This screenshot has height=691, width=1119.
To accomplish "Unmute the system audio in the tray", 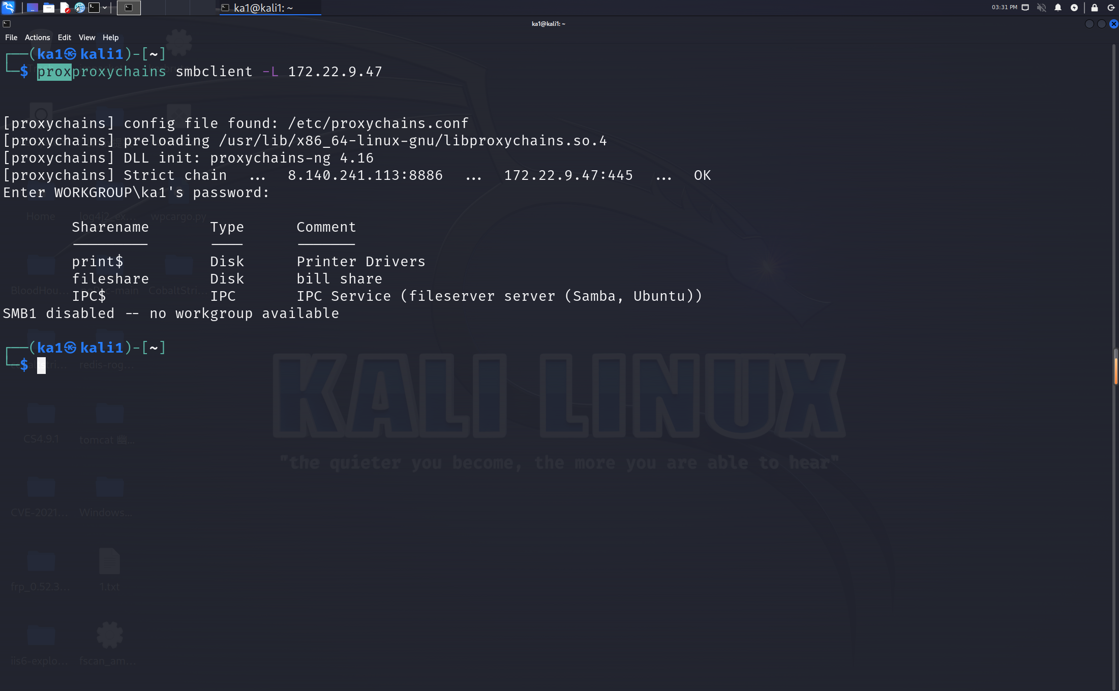I will 1042,8.
